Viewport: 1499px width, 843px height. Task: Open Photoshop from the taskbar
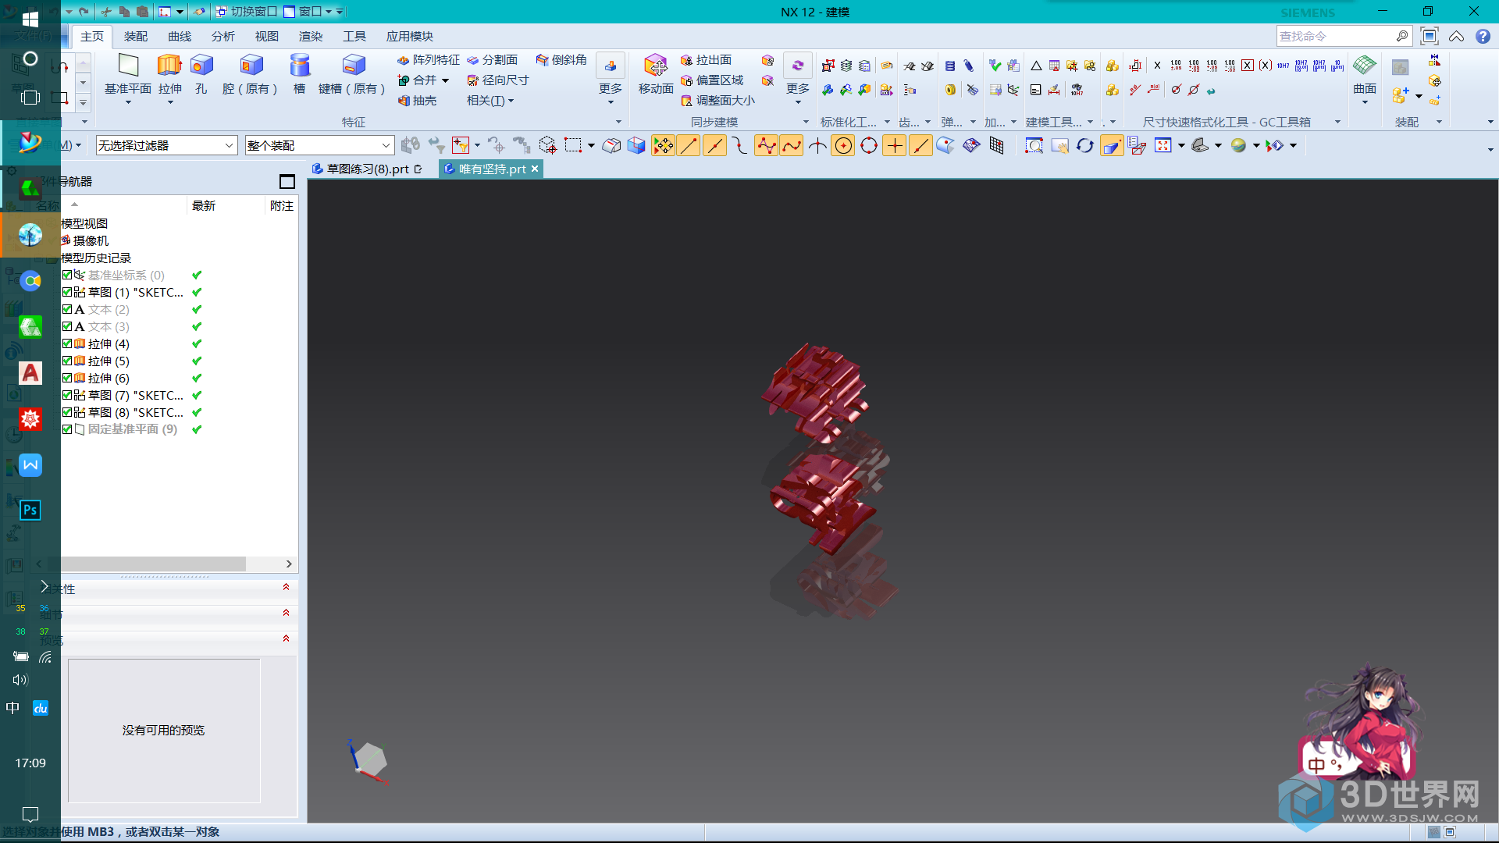(30, 510)
